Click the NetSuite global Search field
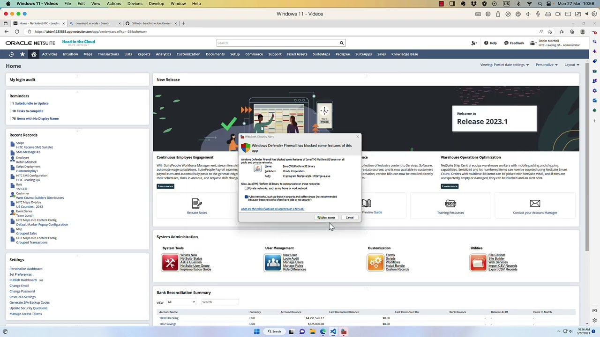Viewport: 600px width, 337px height. tap(277, 43)
